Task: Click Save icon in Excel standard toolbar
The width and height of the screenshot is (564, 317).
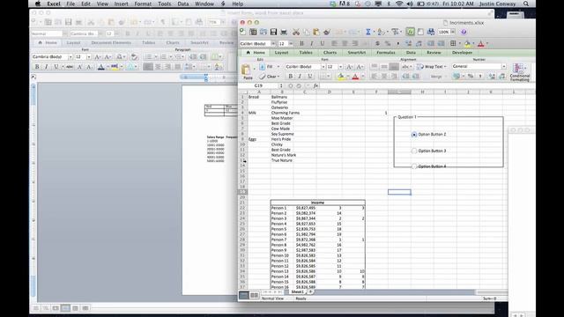Action: (273, 32)
